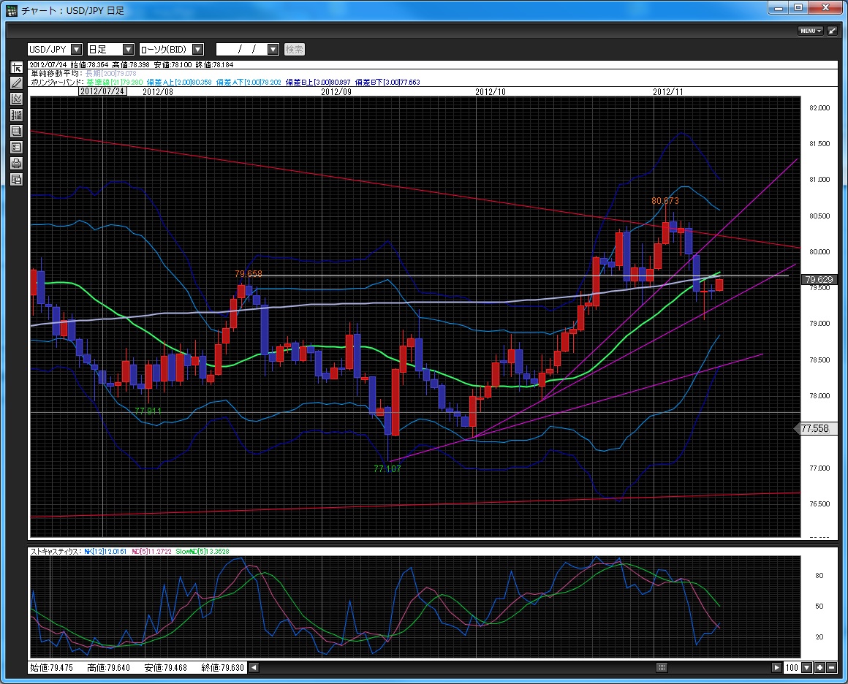Click the date input field
Image resolution: width=848 pixels, height=684 pixels.
[x=242, y=50]
